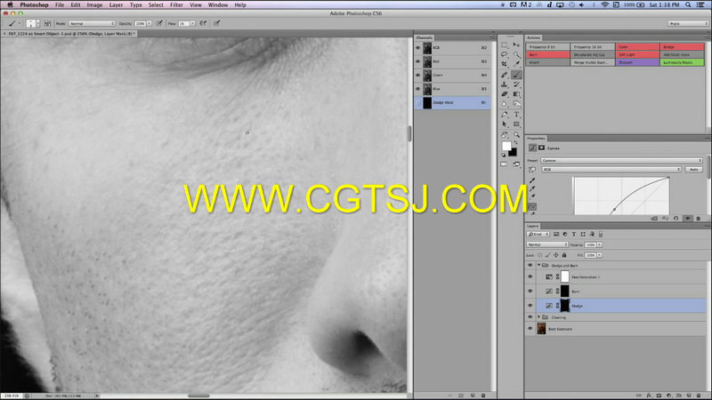Open the Image menu

click(94, 5)
